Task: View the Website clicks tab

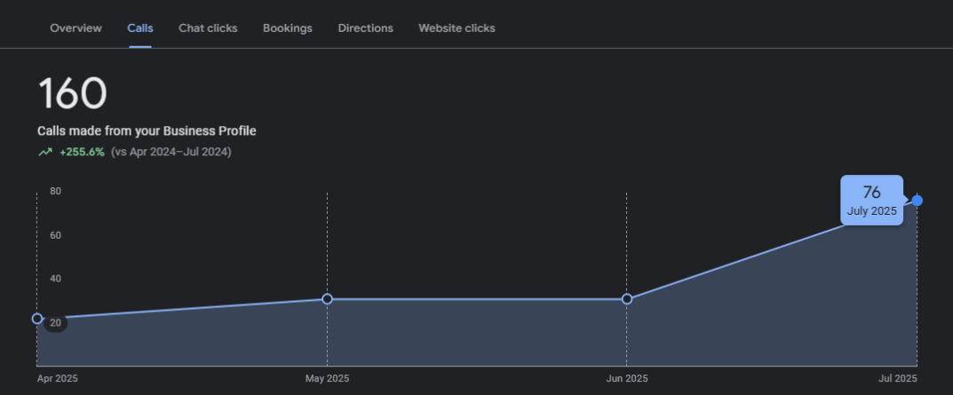Action: coord(457,28)
